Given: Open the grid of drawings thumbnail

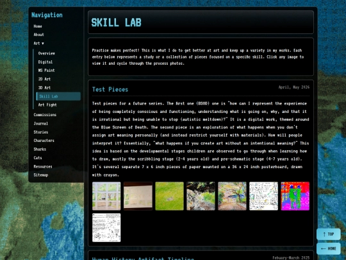Looking at the screenshot, I should [106, 196].
